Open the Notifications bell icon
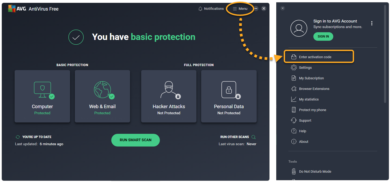This screenshot has height=183, width=392. click(200, 9)
